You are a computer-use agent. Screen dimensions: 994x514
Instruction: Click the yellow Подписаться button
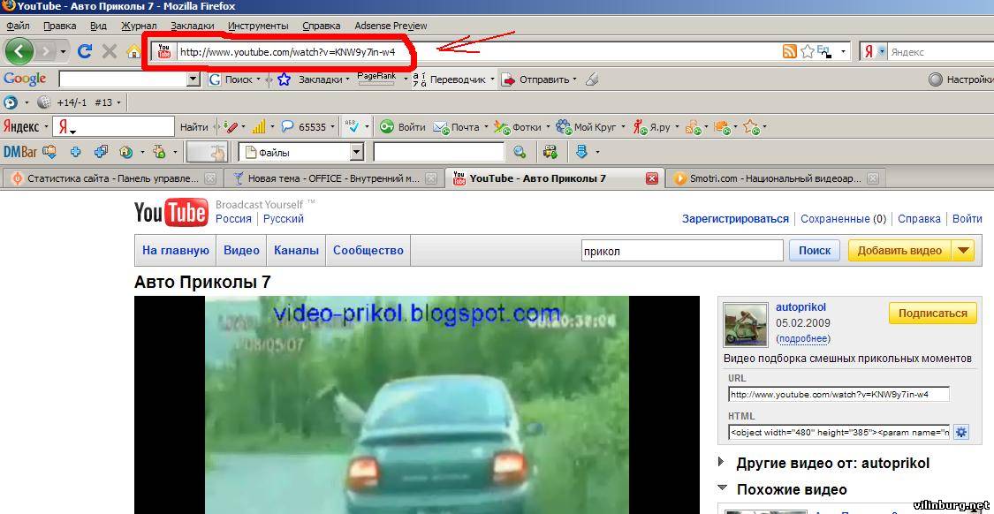coord(932,313)
